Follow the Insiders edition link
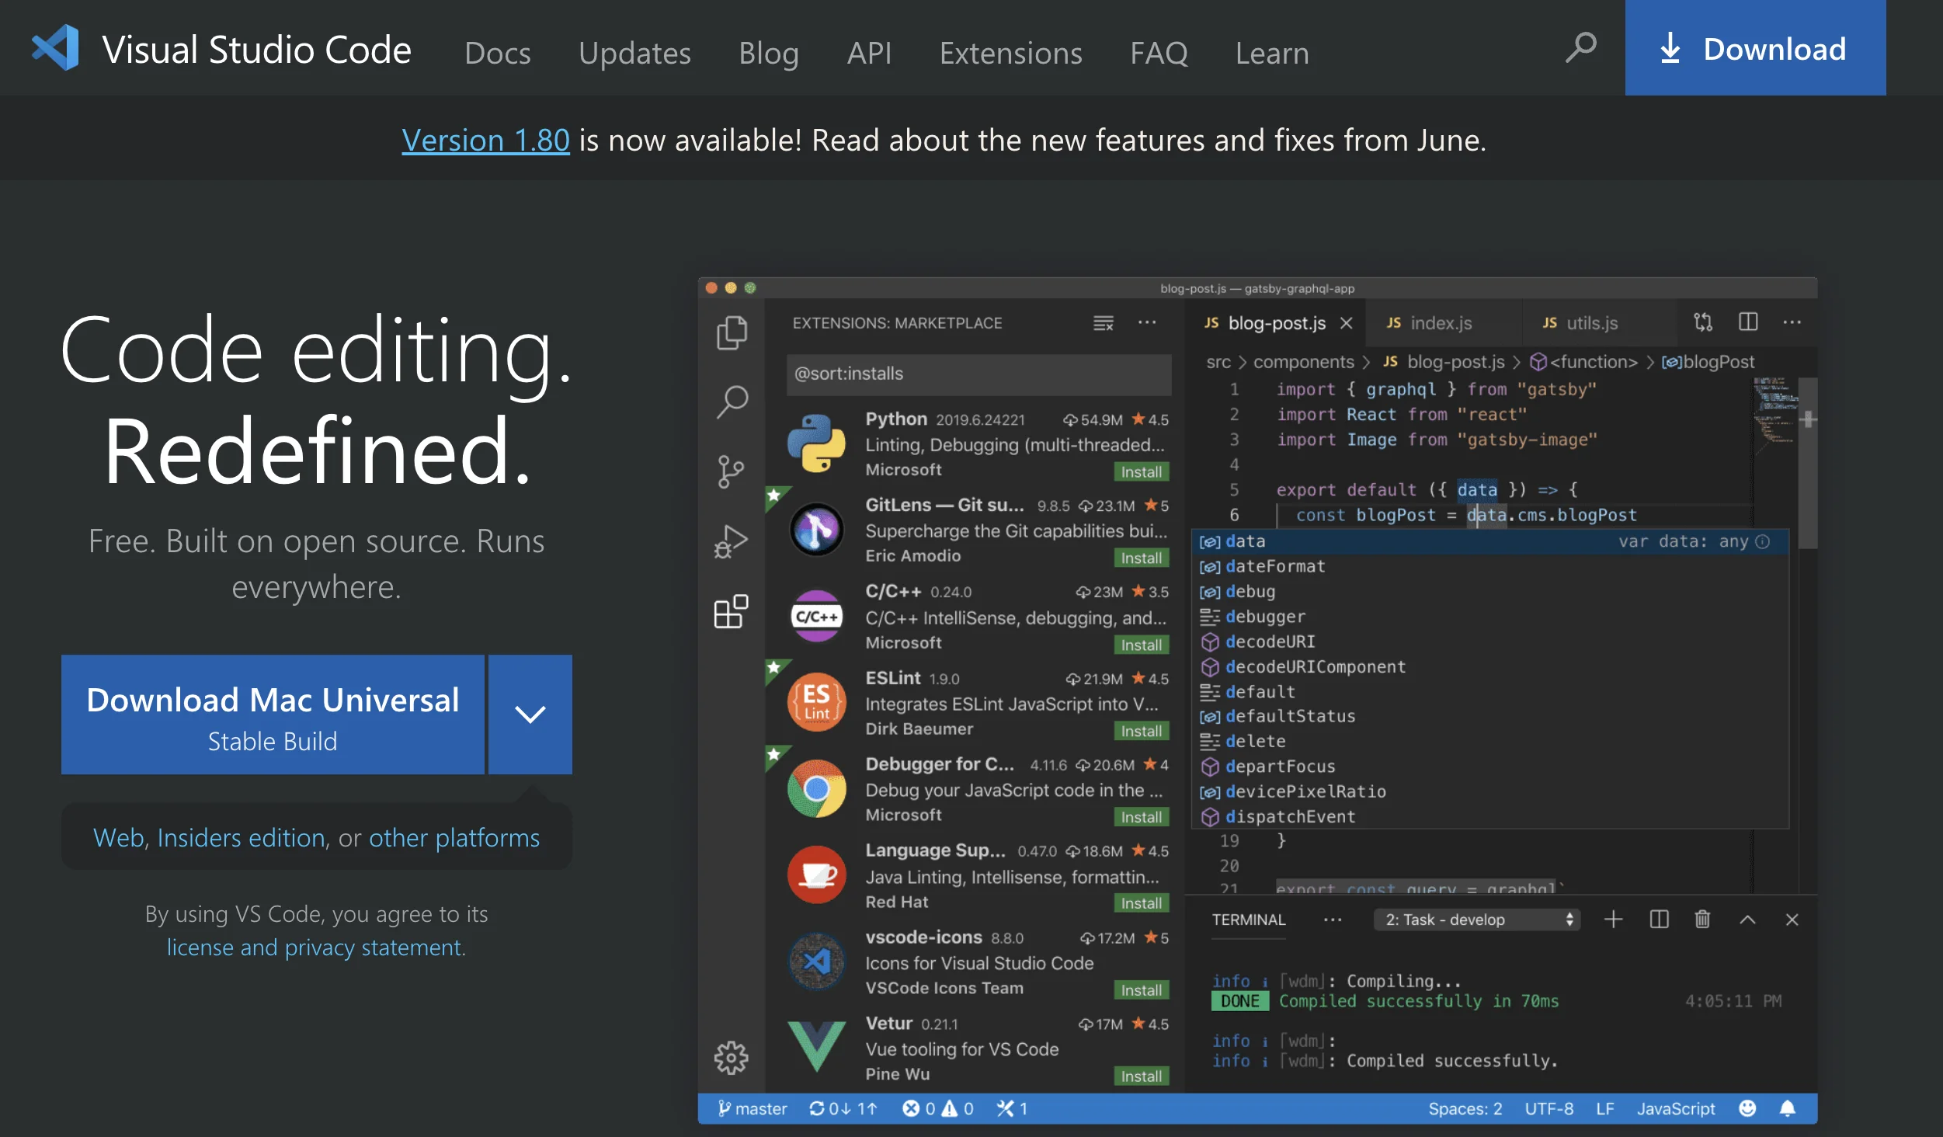Screen dimensions: 1943x1137 (x=241, y=837)
